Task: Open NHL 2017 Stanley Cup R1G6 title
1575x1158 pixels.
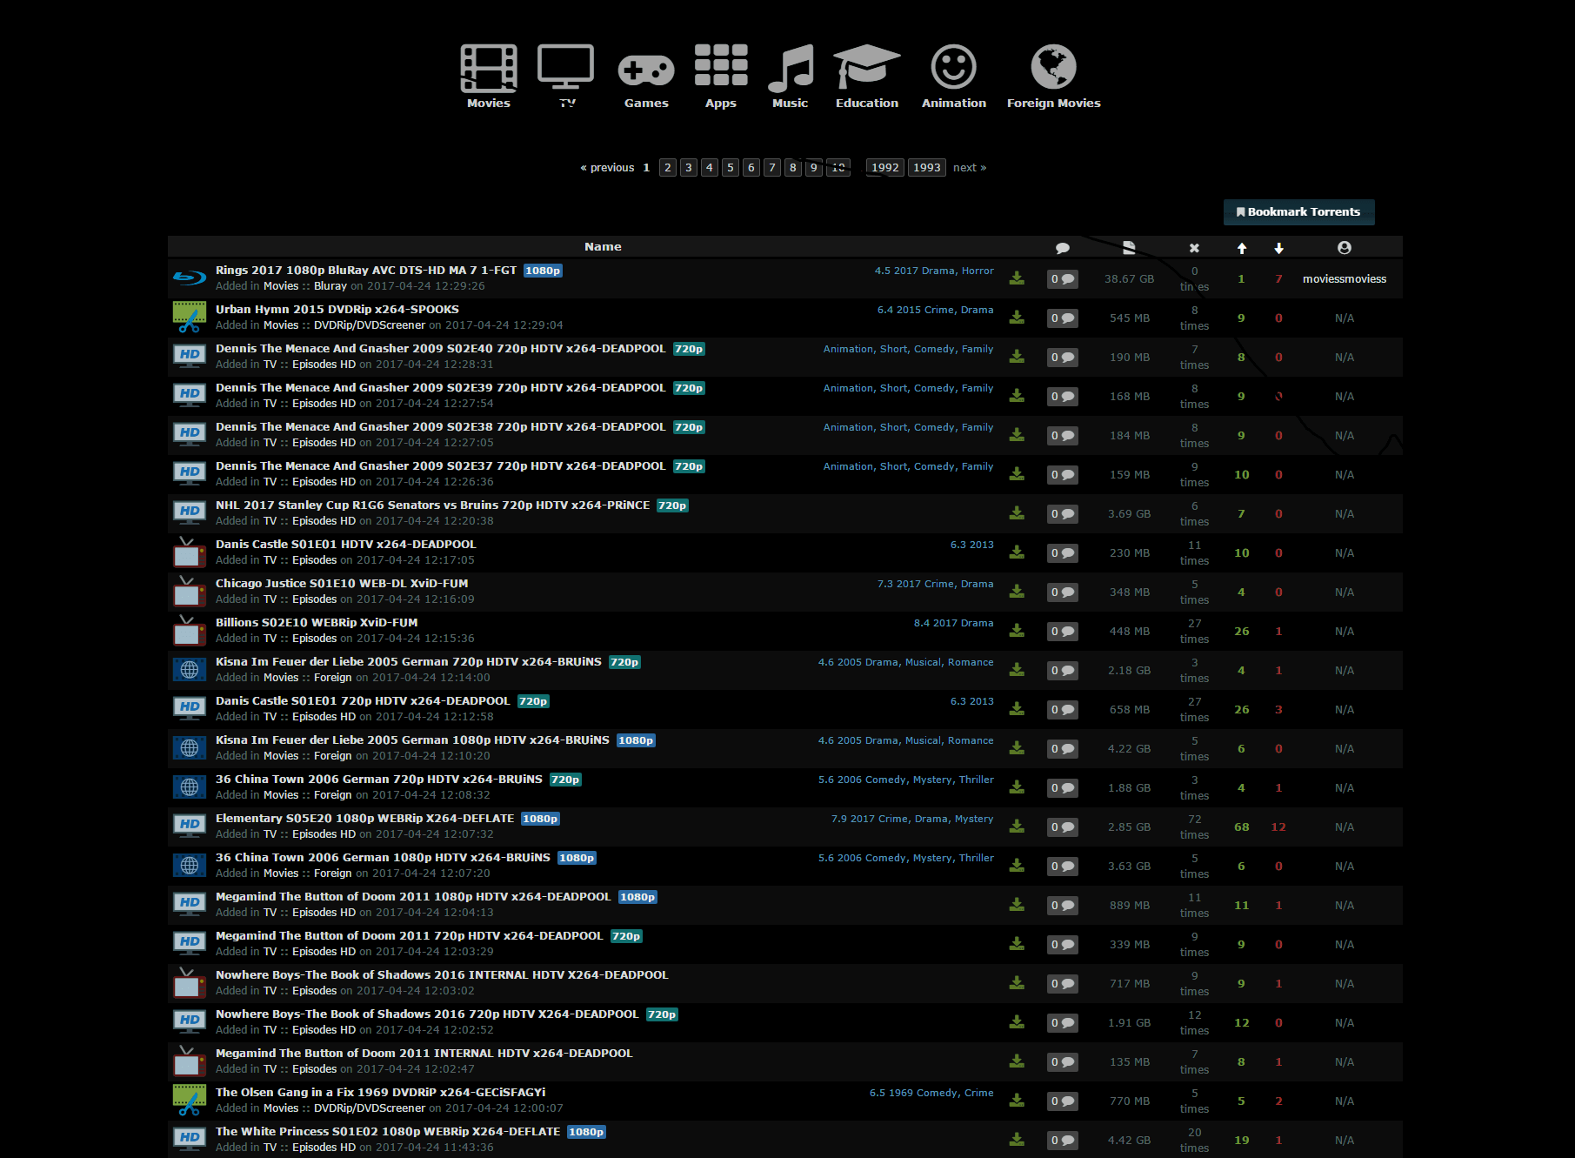Action: (x=433, y=505)
